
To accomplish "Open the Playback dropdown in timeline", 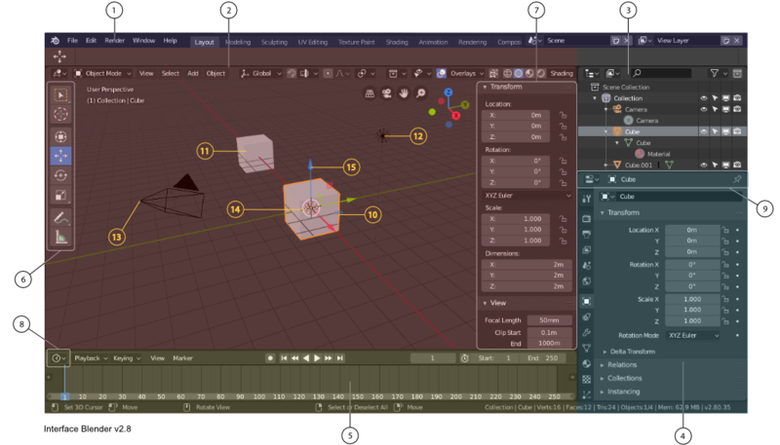I will click(x=91, y=358).
